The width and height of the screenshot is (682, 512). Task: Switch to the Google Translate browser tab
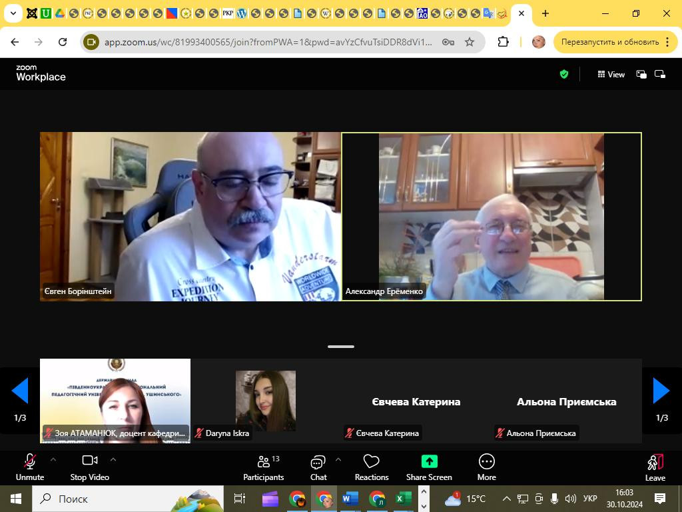click(488, 13)
